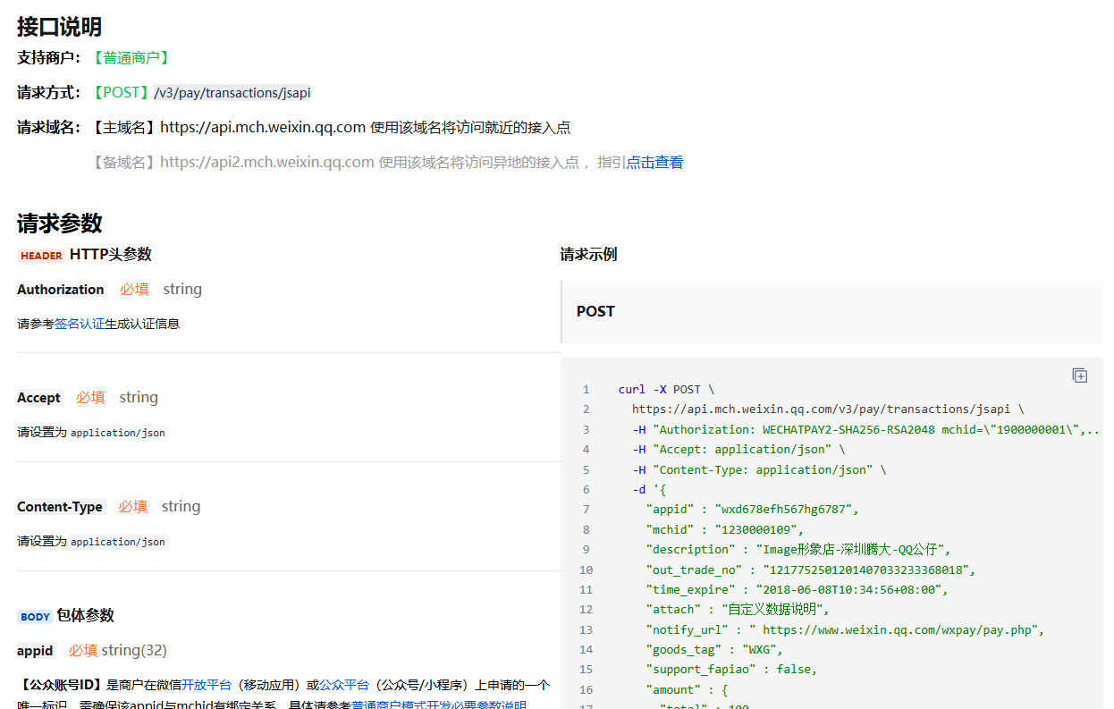Select the POST tab in request example

click(595, 311)
